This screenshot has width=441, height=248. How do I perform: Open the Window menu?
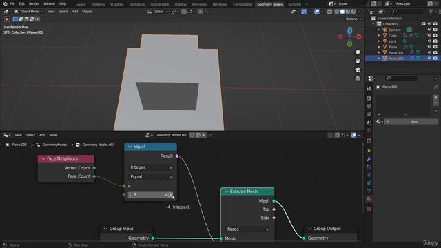pos(49,4)
